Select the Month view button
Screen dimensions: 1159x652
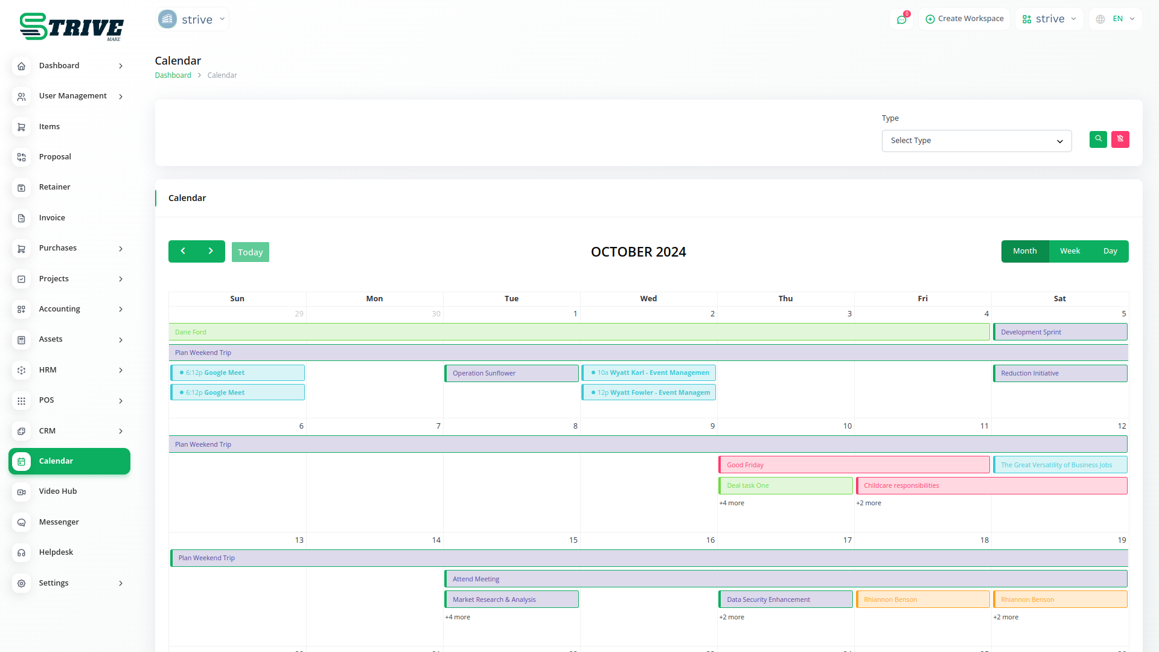click(x=1025, y=251)
